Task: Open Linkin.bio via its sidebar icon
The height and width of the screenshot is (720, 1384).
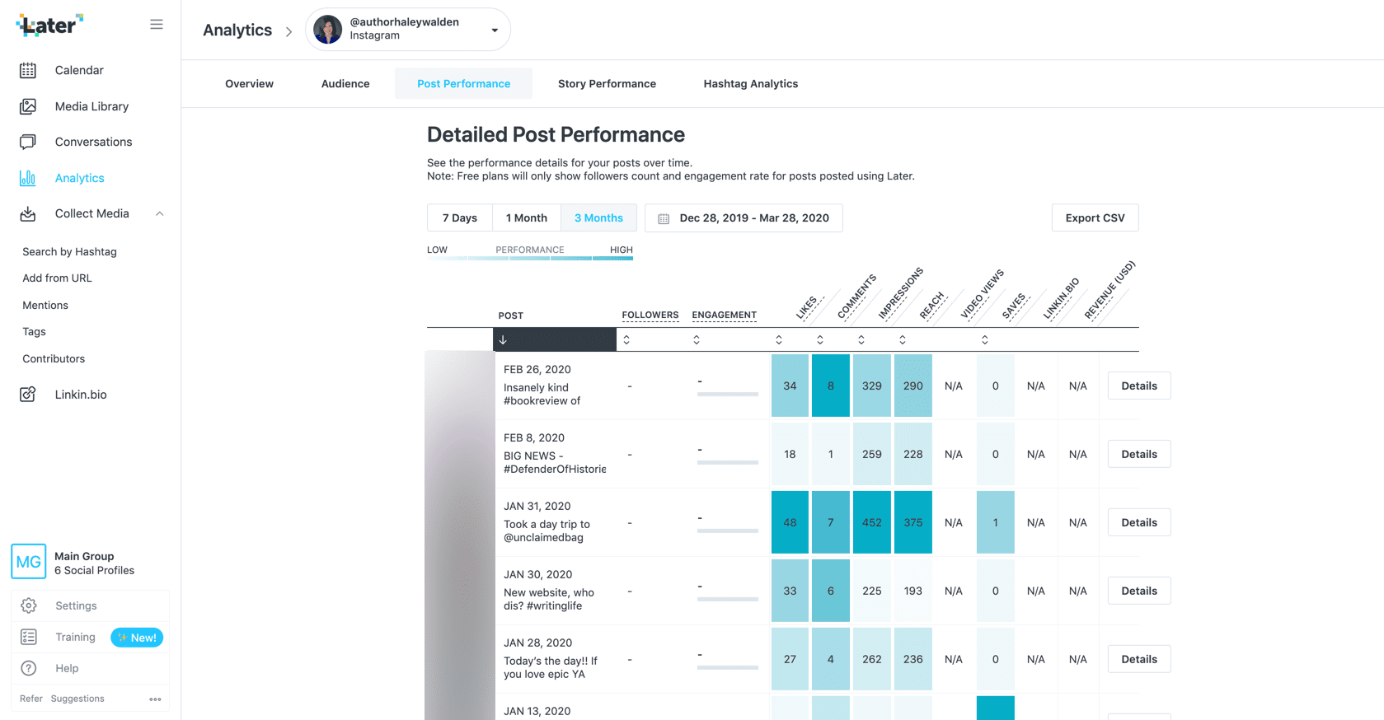Action: (x=28, y=395)
